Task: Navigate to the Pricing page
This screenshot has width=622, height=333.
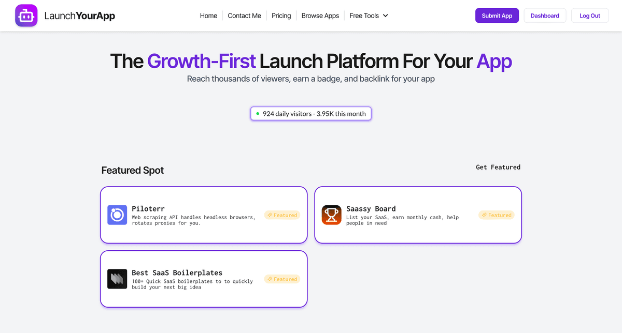Action: pyautogui.click(x=281, y=16)
